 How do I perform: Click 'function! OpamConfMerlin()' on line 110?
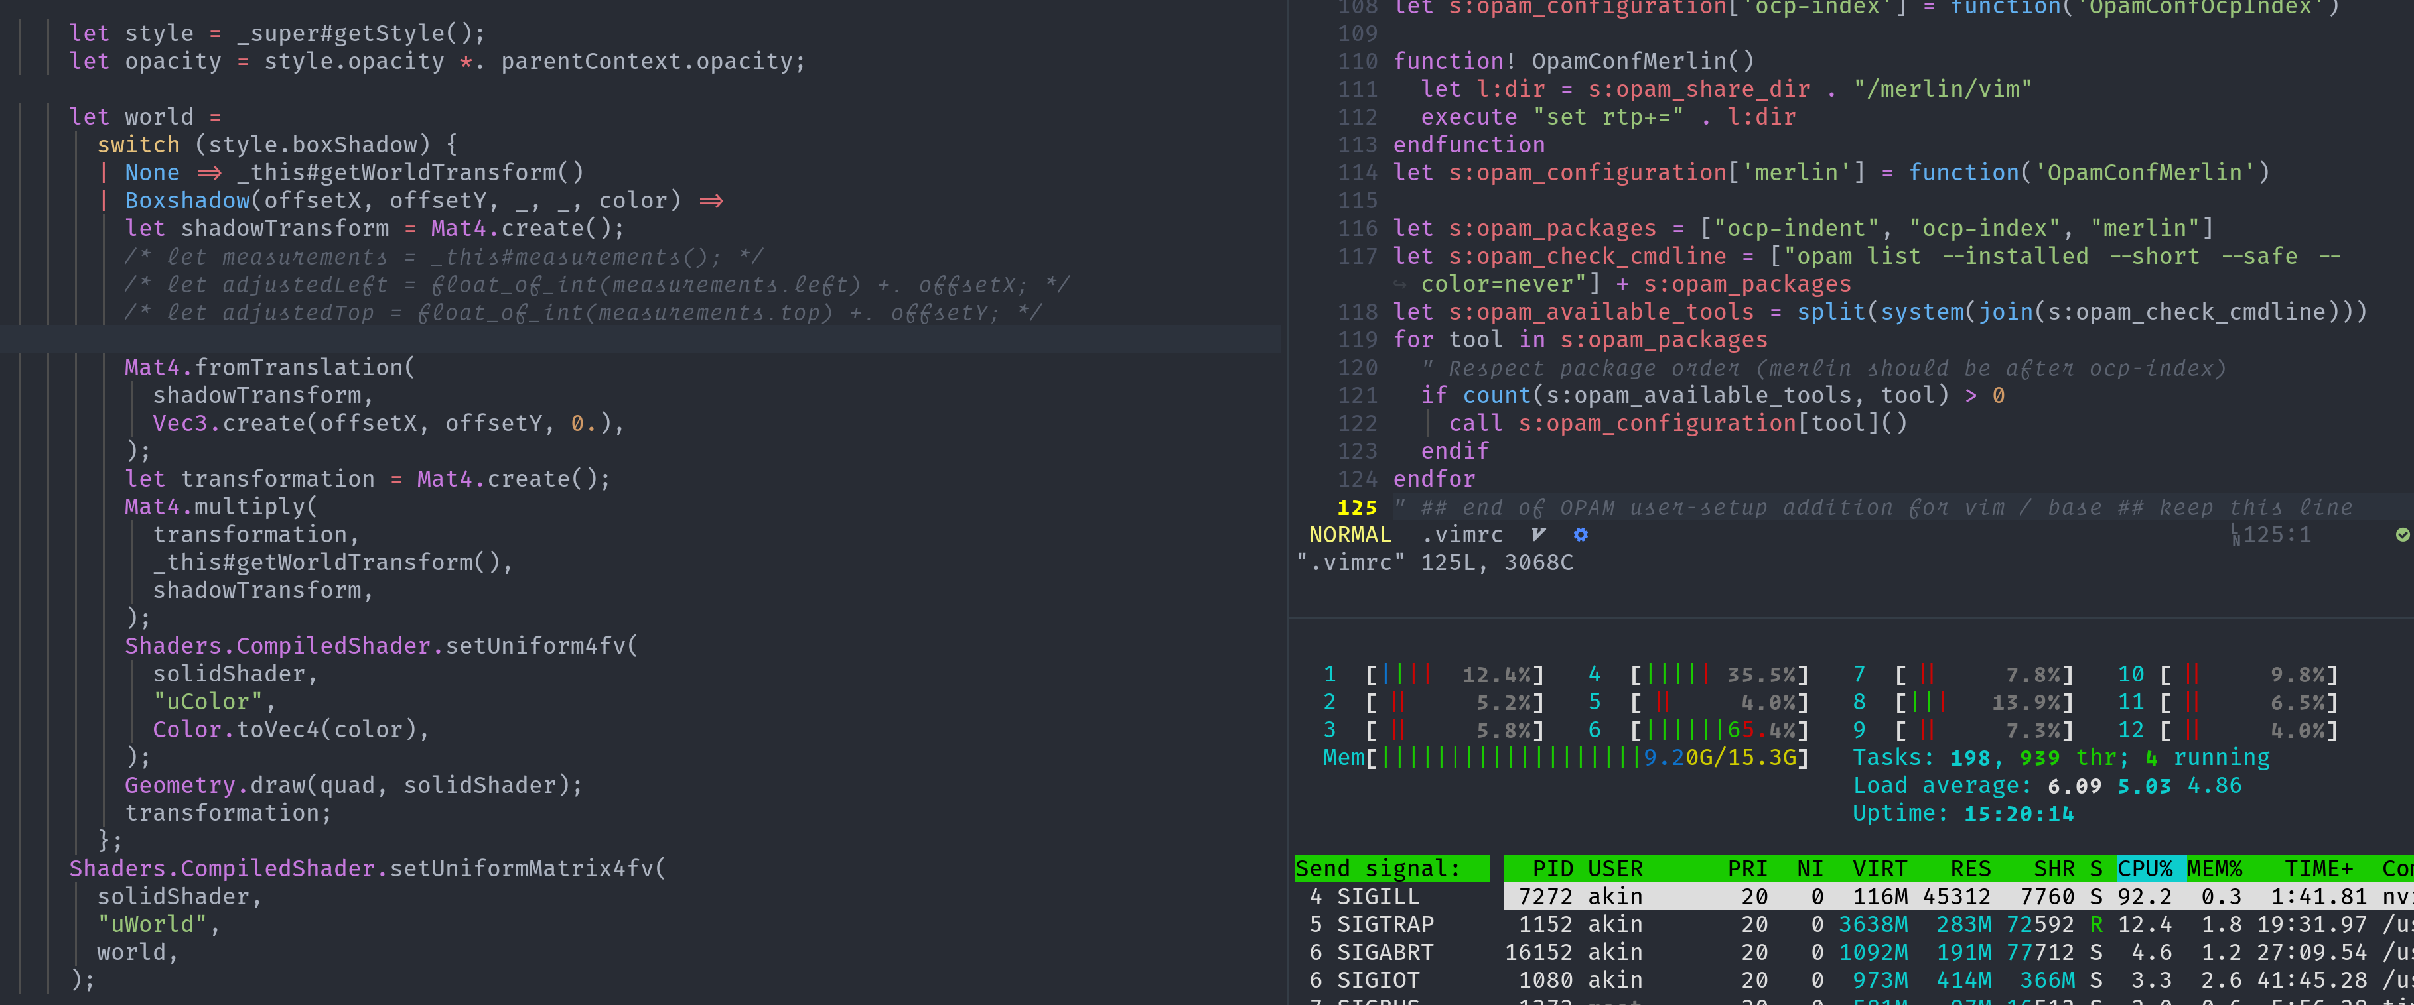tap(1573, 62)
